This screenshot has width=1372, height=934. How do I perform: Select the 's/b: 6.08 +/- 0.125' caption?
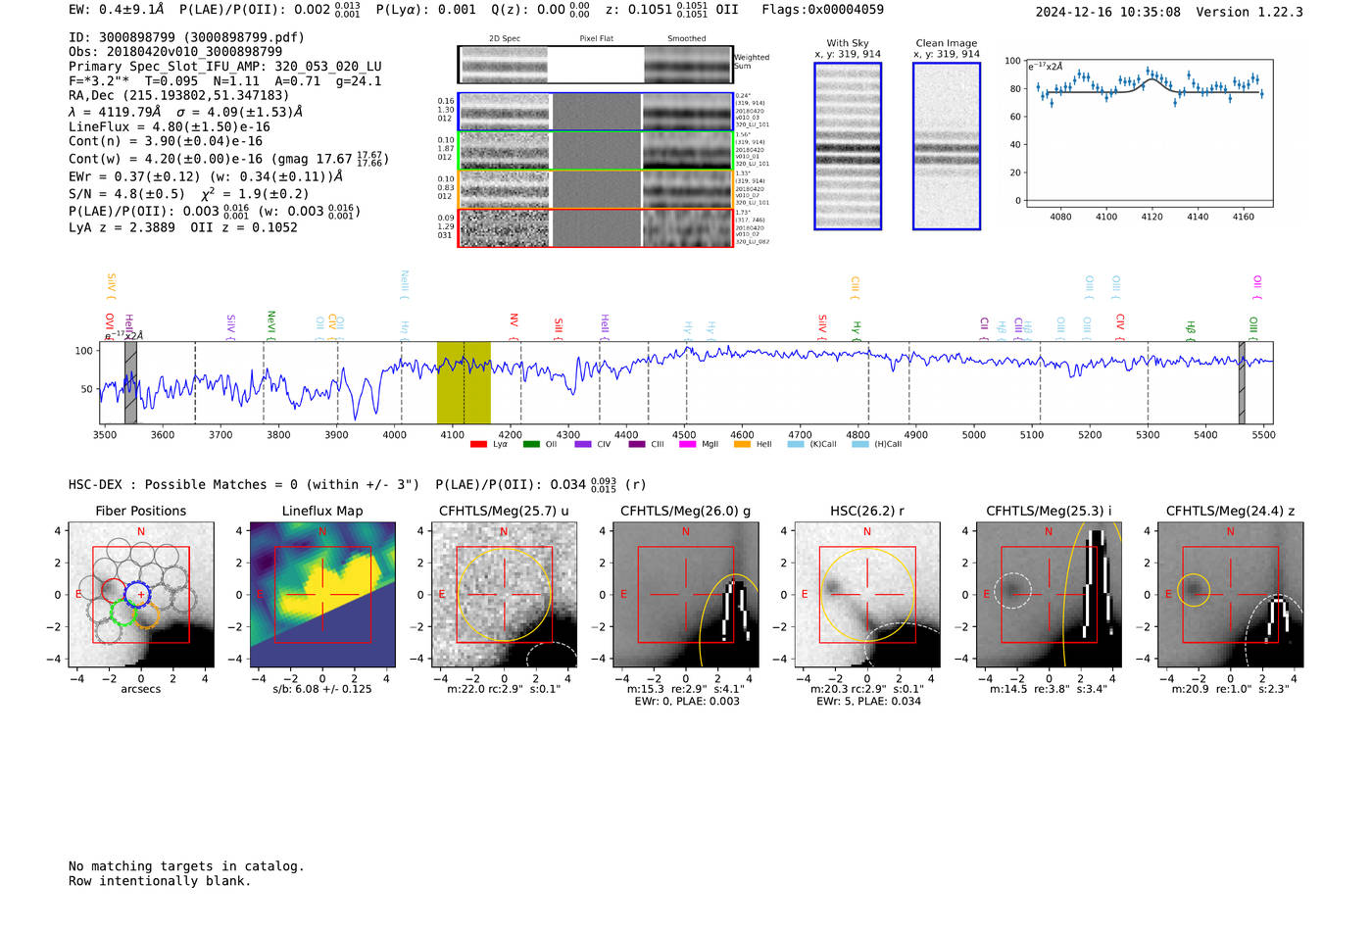tap(322, 689)
